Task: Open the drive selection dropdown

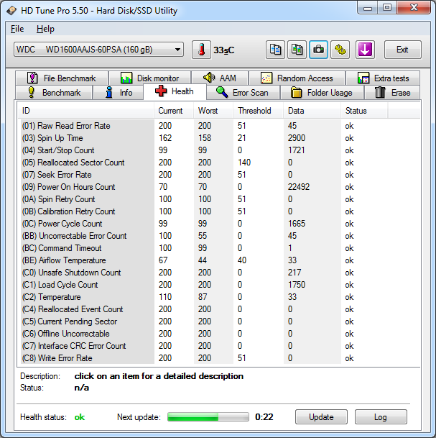Action: 98,50
